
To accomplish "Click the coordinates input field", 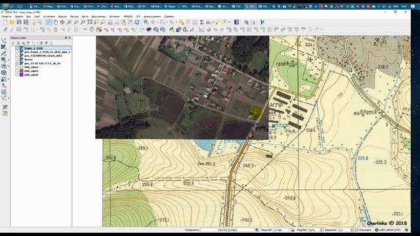I will [227, 230].
